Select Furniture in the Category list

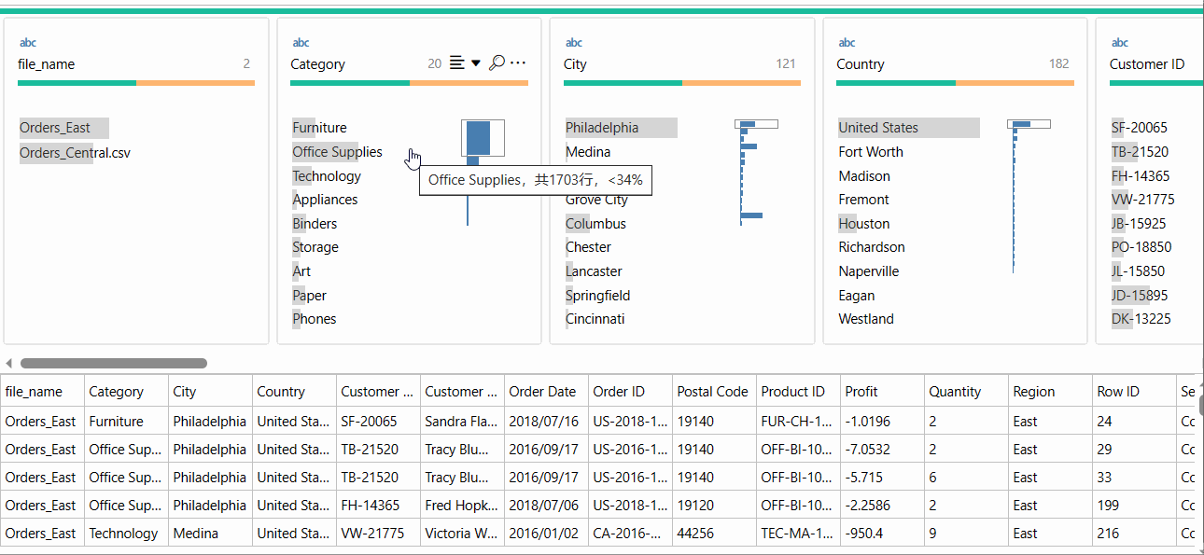tap(319, 128)
